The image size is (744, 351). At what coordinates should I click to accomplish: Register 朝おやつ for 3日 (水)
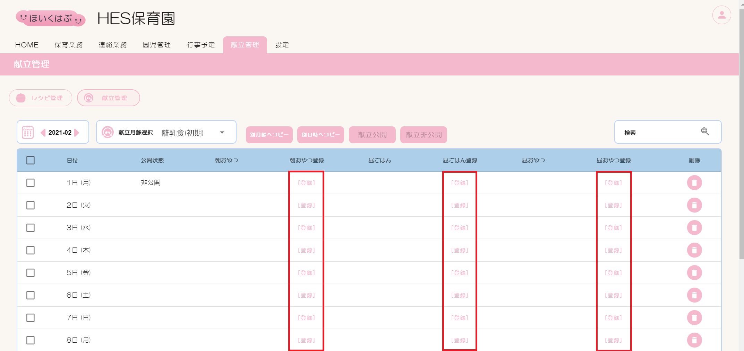tap(306, 228)
